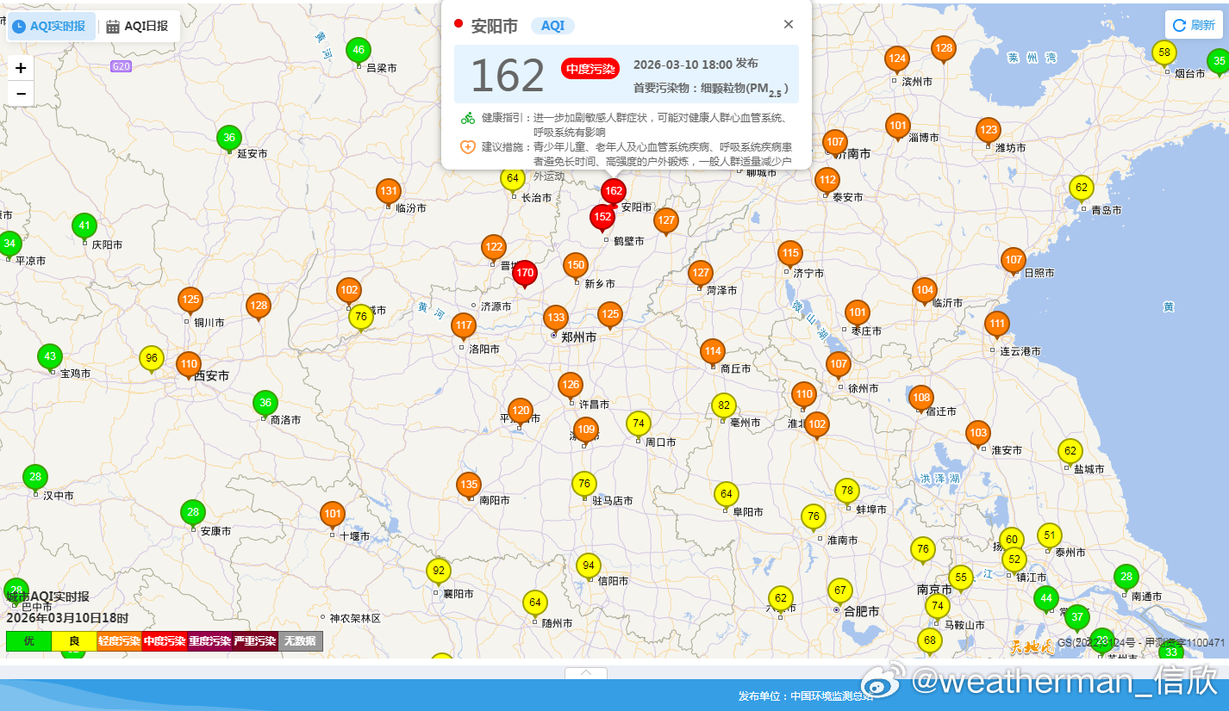Open the 盐城市 marker showing 62
Viewport: 1229px width, 711px height.
1070,453
